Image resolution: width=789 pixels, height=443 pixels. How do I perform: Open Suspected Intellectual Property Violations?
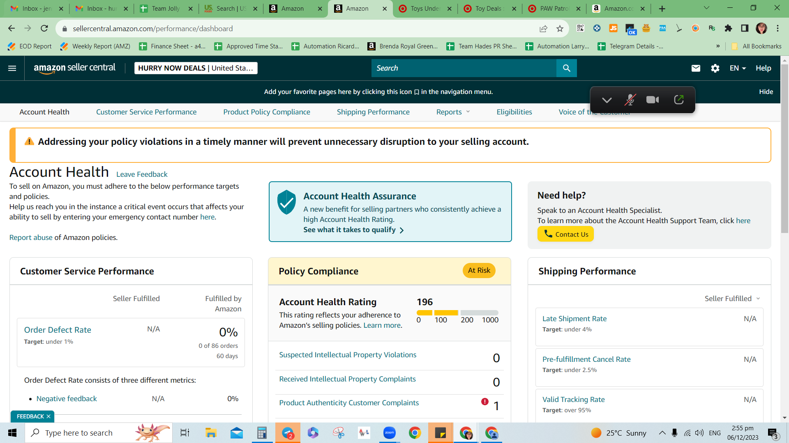(x=348, y=355)
